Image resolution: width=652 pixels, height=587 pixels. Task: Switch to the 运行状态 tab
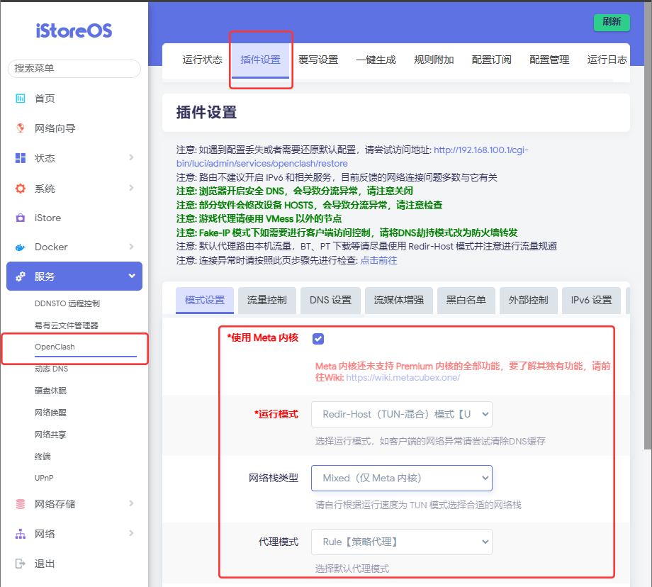202,60
